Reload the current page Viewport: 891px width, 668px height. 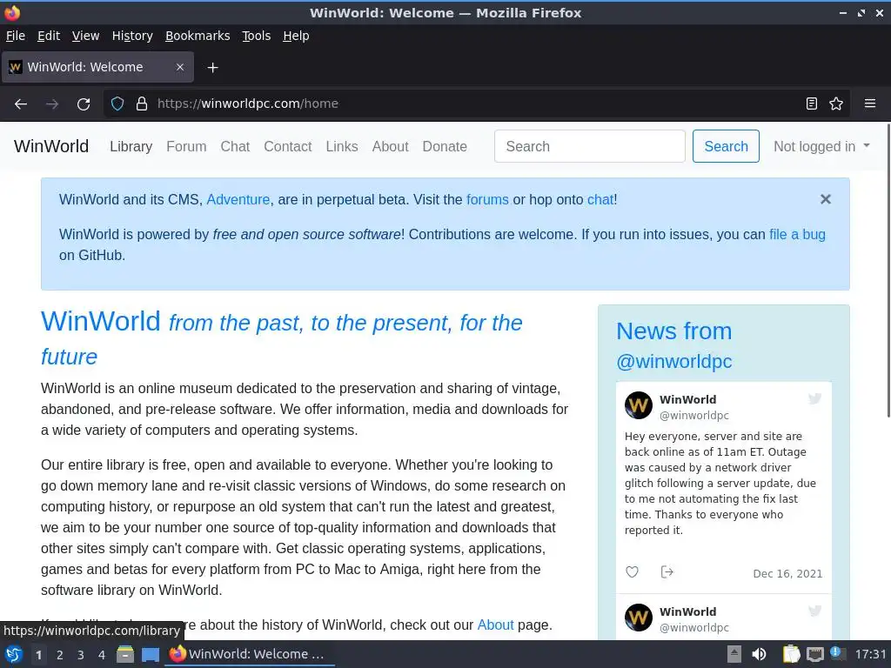(x=84, y=104)
